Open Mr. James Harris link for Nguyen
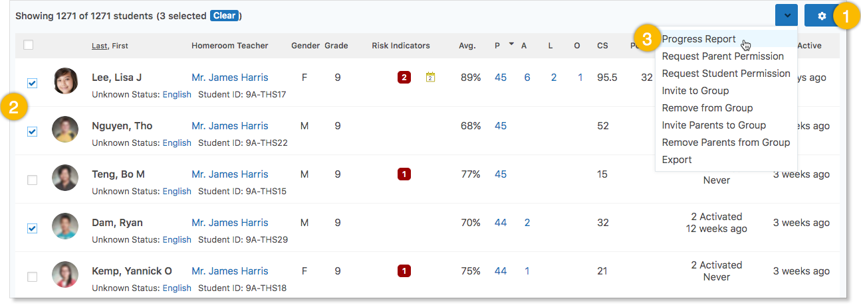861x305 pixels. pos(230,126)
